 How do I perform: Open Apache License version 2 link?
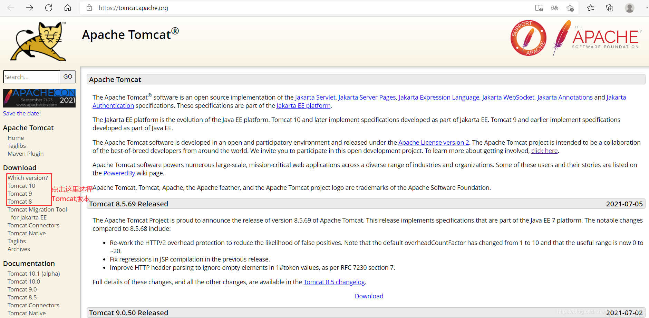tap(434, 143)
